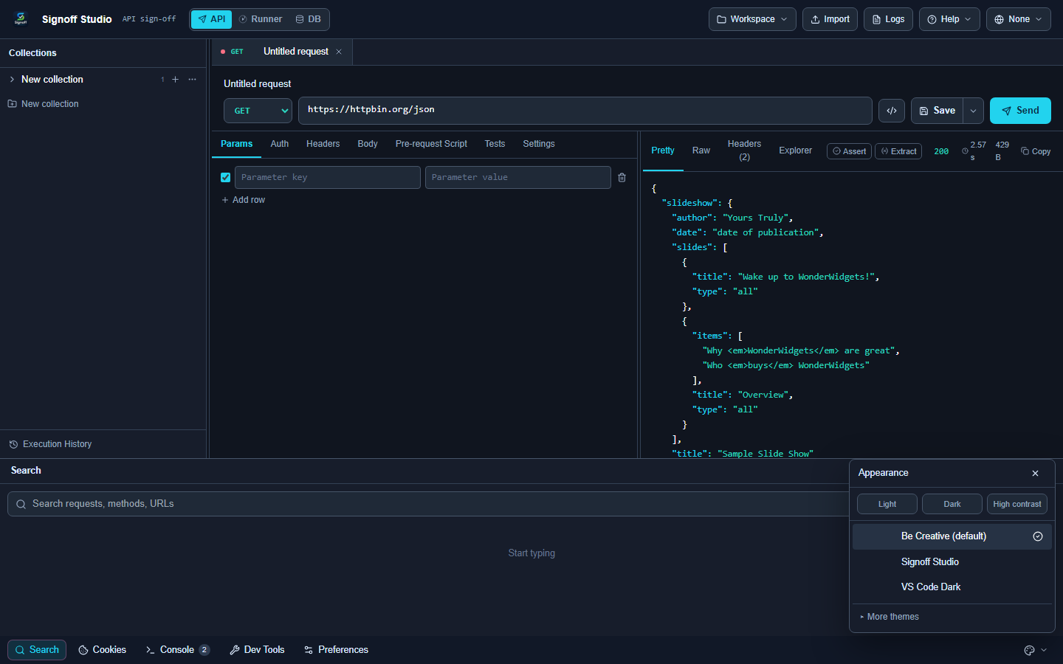Switch to the Pre-request Script tab
The width and height of the screenshot is (1063, 664).
(431, 144)
